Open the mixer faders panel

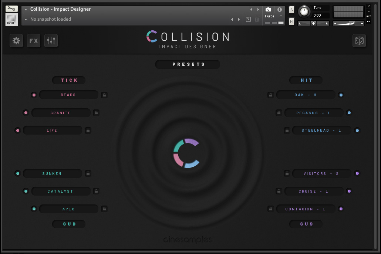pos(51,41)
